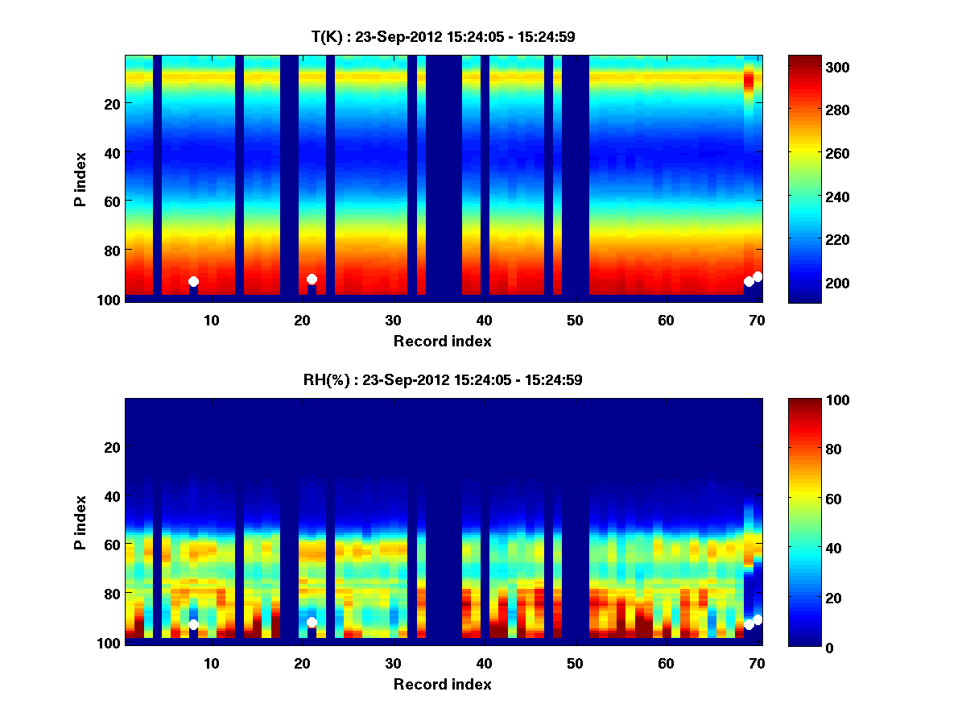Select the relative humidity colorbar

click(x=803, y=522)
